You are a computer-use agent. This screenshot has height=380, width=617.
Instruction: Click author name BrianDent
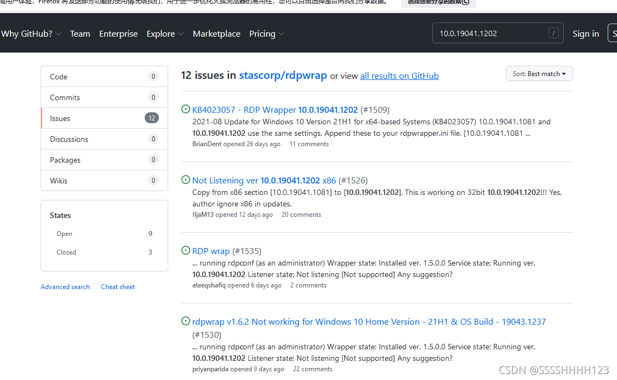pyautogui.click(x=207, y=144)
